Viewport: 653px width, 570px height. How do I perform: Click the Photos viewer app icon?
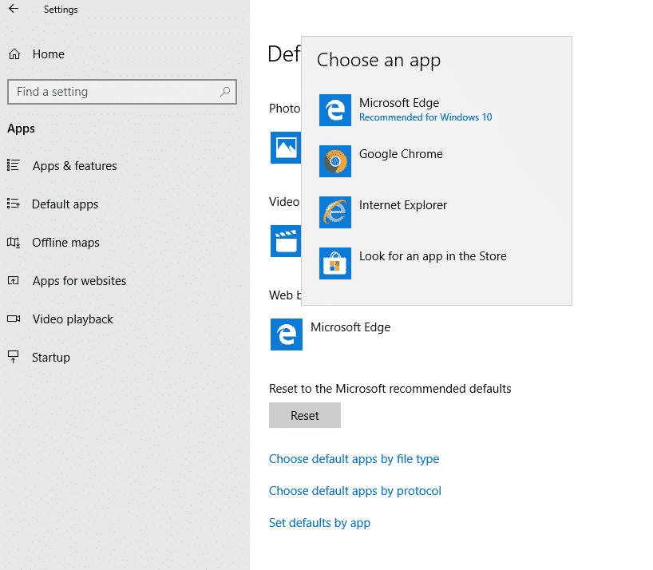[285, 148]
